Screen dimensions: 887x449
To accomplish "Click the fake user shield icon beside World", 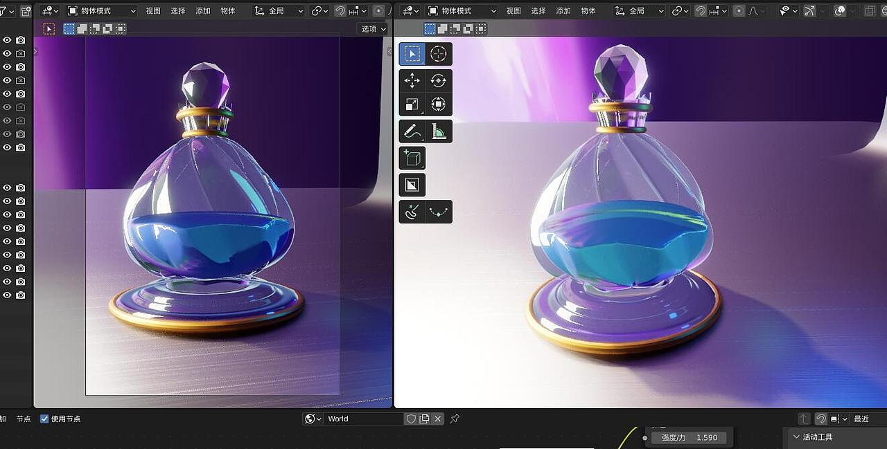I will (411, 419).
